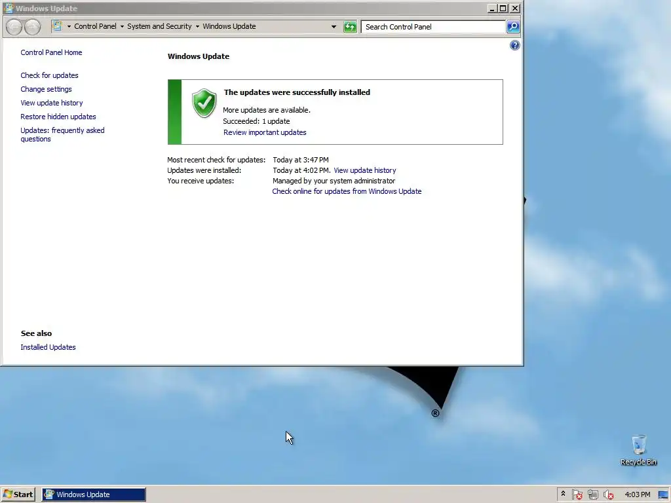Click into Search Control Panel field

pyautogui.click(x=433, y=26)
